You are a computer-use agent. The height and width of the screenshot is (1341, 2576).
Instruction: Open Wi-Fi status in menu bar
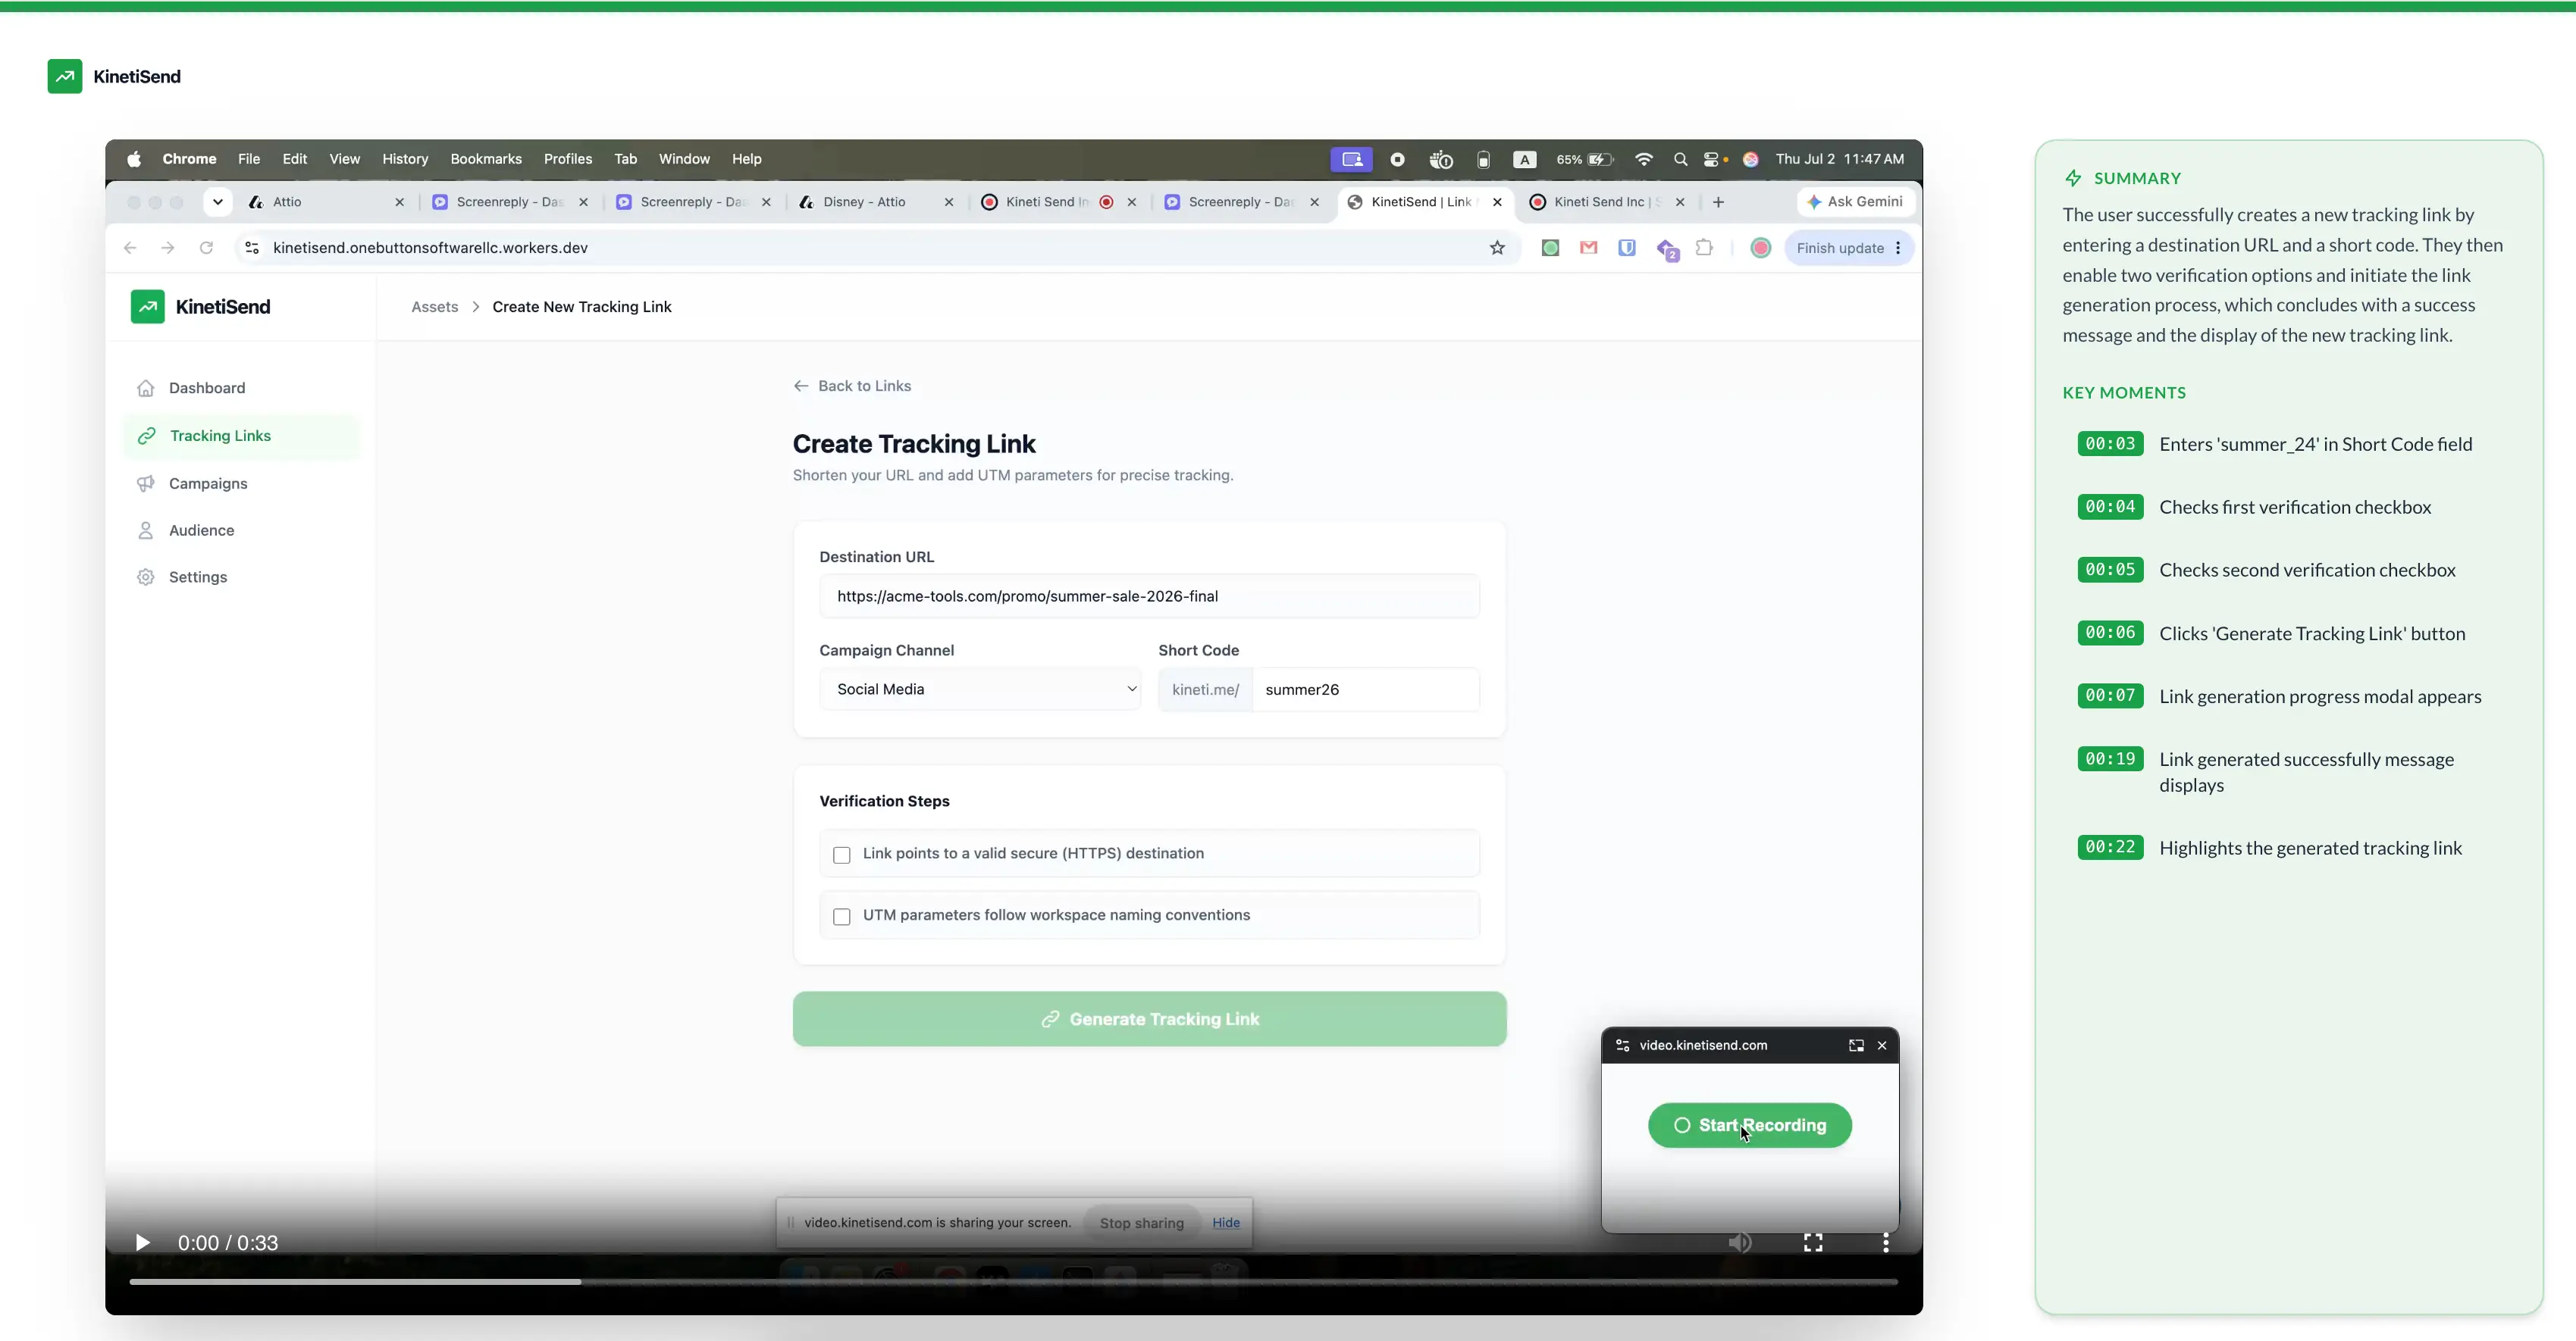(1644, 159)
